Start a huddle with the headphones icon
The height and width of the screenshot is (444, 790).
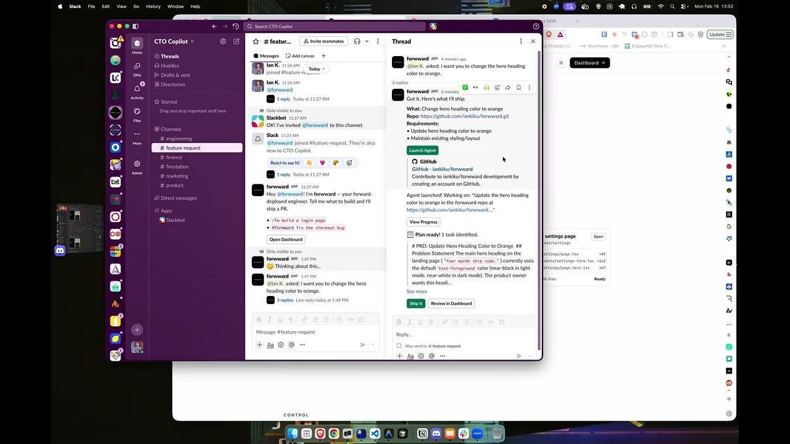pos(357,41)
